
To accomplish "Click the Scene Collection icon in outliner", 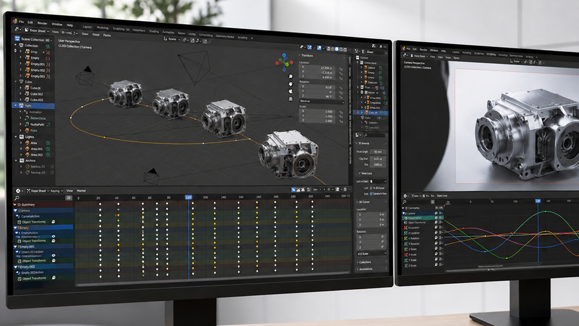I will (17, 39).
